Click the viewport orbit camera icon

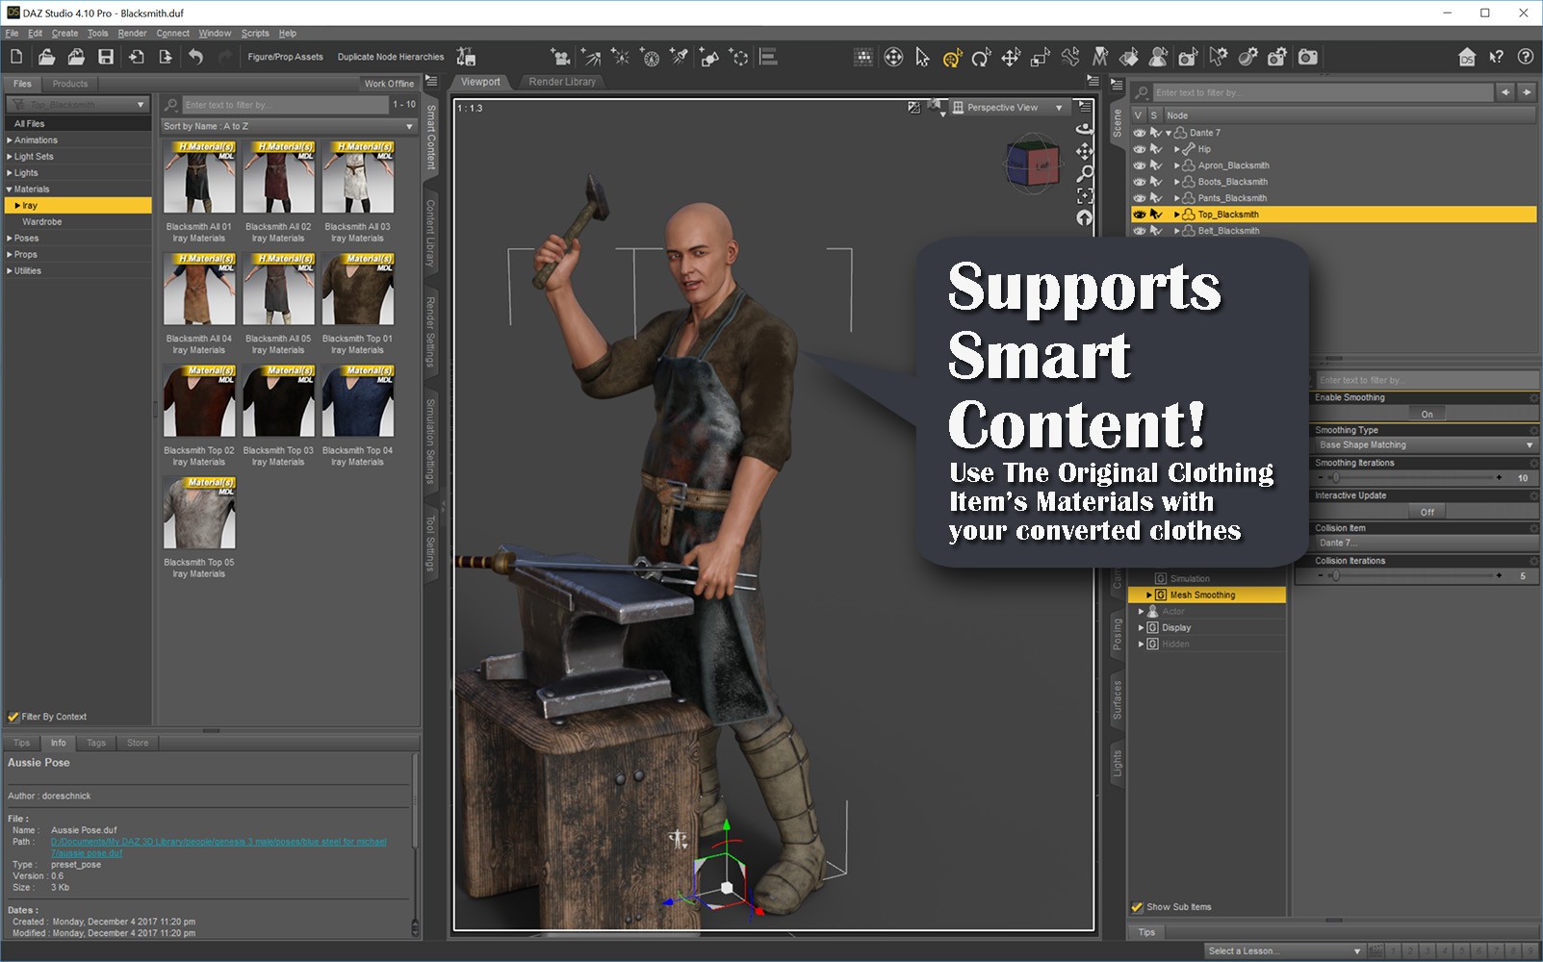click(x=1085, y=128)
